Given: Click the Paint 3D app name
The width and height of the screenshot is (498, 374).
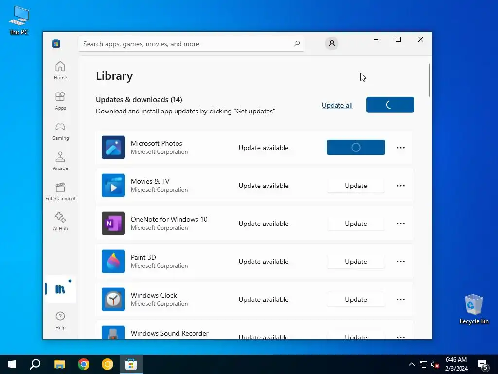Looking at the screenshot, I should click(x=143, y=257).
